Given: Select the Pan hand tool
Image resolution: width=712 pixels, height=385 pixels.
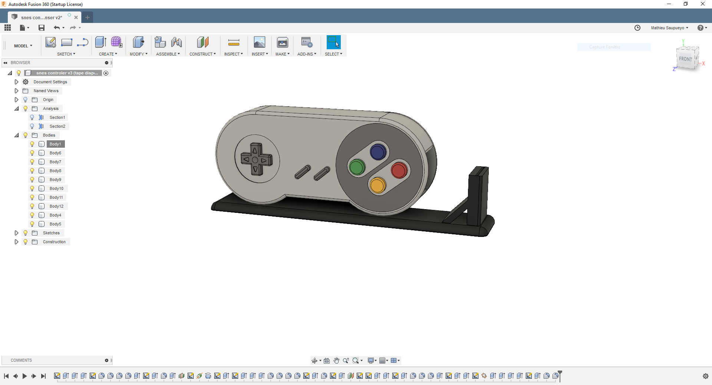Looking at the screenshot, I should [x=336, y=361].
